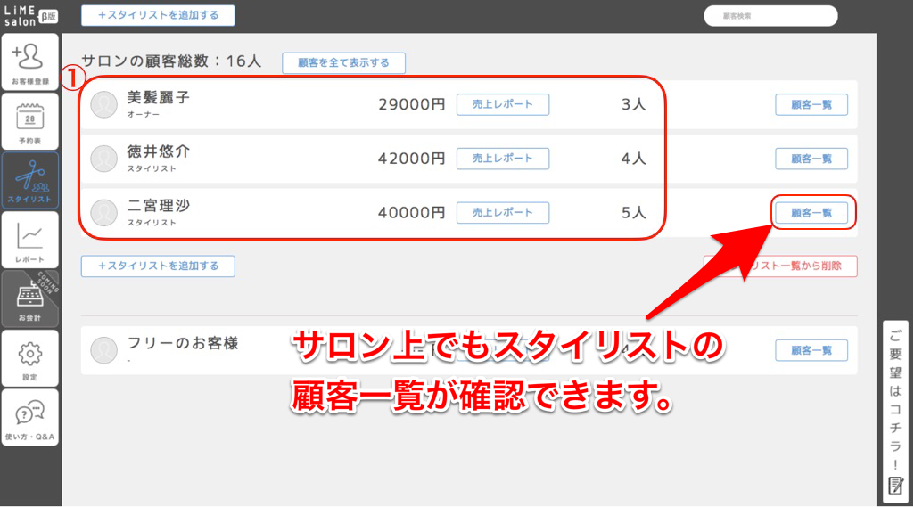Open the 使い方・Q&A help icon
Screen dimensions: 914x507
pyautogui.click(x=30, y=417)
